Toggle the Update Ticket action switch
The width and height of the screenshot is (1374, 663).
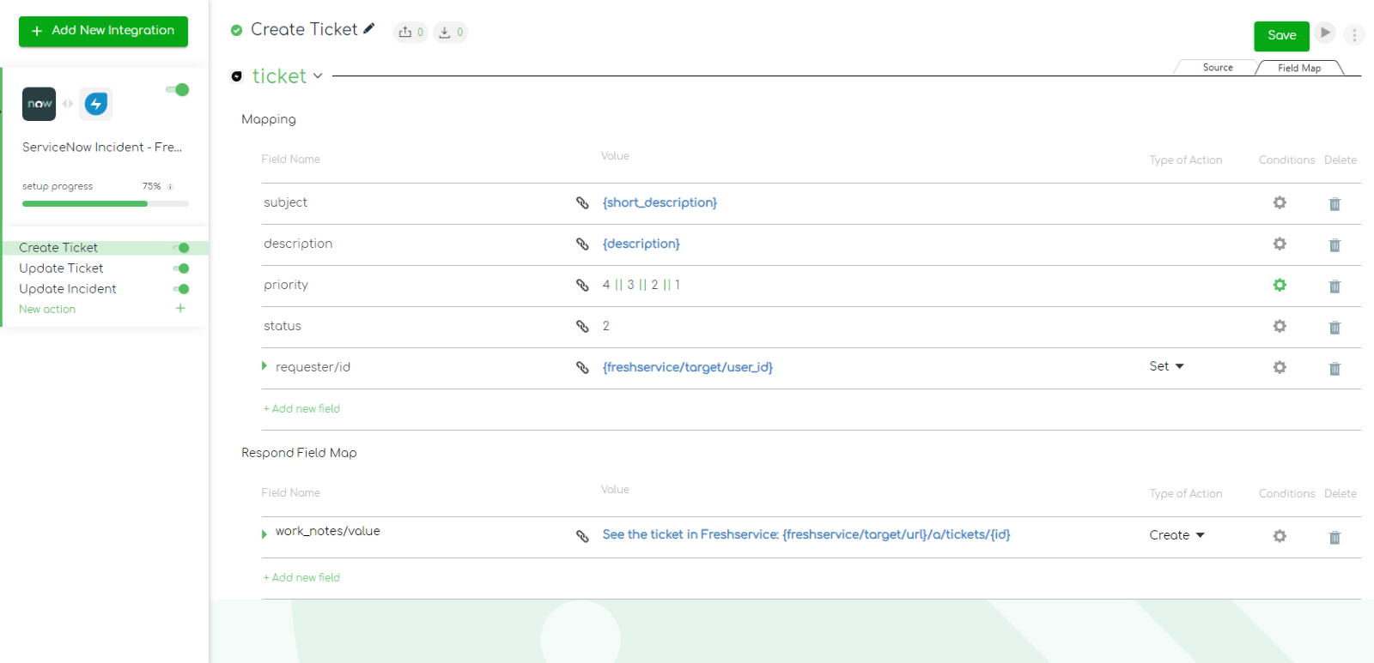point(181,268)
